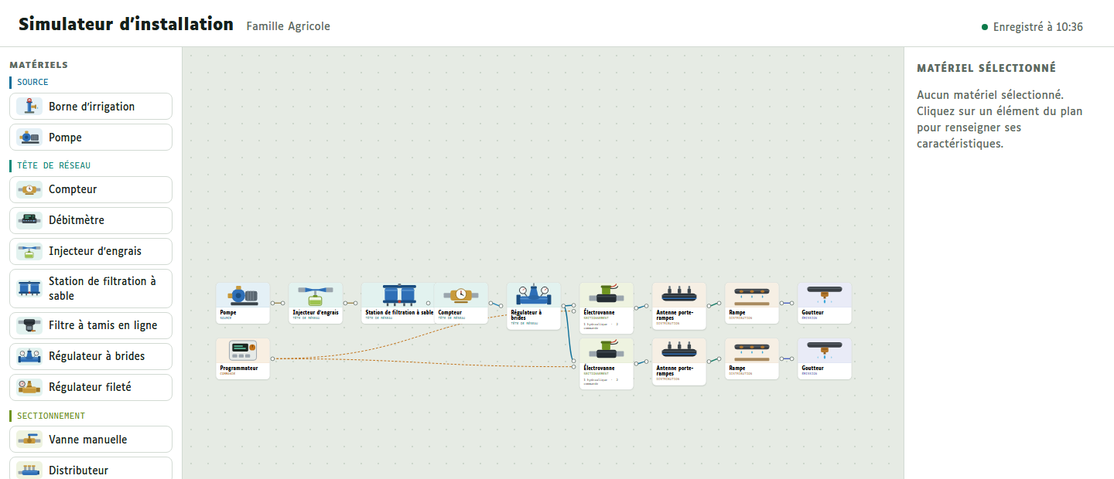
Task: Click the upper Électrovanne node
Action: tap(607, 308)
